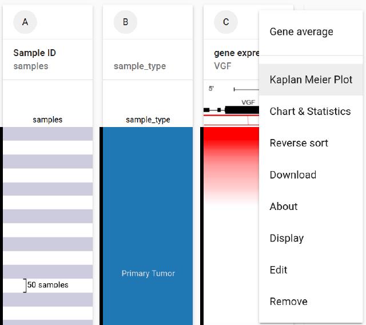The height and width of the screenshot is (325, 366).
Task: Click the samples label above column A data
Action: 47,120
